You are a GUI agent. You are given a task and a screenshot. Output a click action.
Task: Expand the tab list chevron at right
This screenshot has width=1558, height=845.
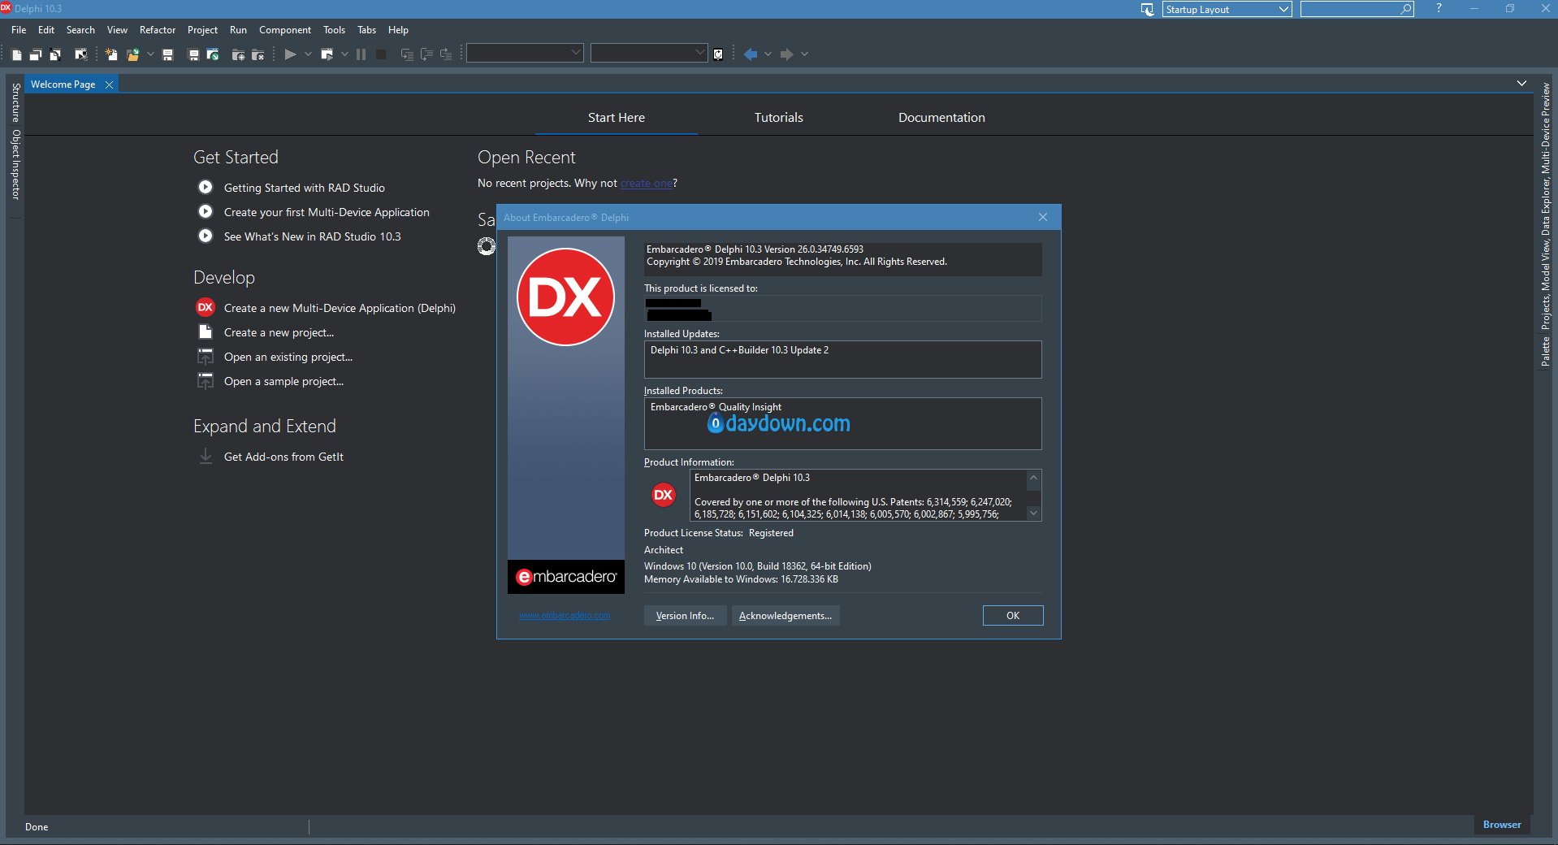click(1521, 84)
